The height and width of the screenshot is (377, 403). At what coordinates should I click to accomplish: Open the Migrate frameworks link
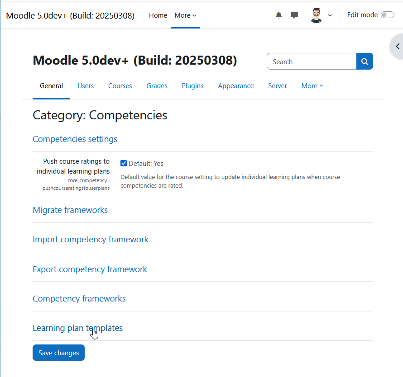click(70, 210)
